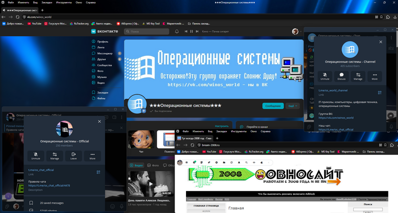Skip to next track in the VK player
Screen dimensions: 398x213
tap(197, 31)
